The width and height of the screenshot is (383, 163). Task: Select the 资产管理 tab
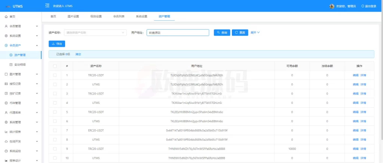[x=165, y=16]
